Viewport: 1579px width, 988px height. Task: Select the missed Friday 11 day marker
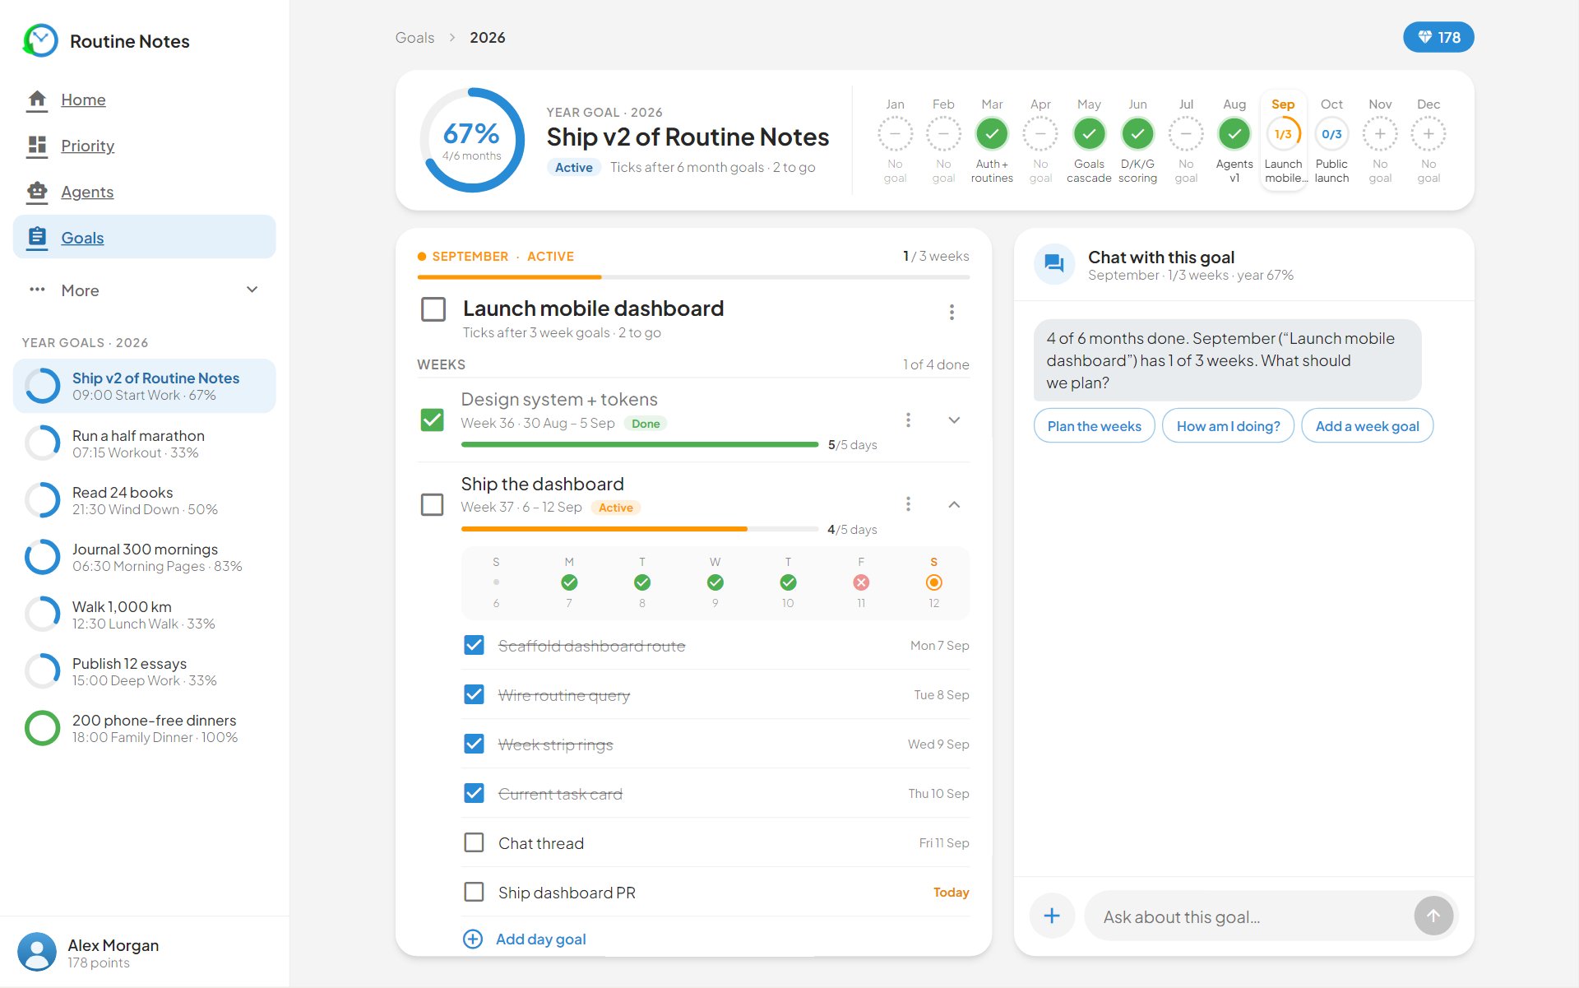point(861,582)
